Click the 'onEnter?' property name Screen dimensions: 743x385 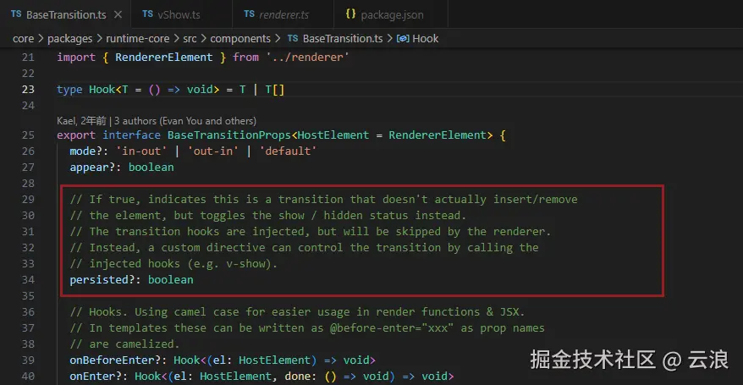[x=96, y=377]
